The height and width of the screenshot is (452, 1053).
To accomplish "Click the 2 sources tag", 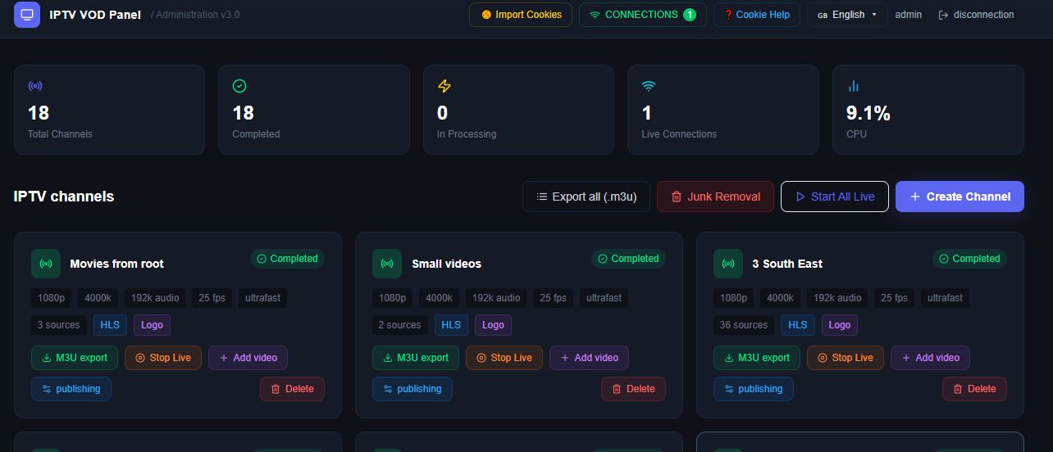I will coord(400,325).
